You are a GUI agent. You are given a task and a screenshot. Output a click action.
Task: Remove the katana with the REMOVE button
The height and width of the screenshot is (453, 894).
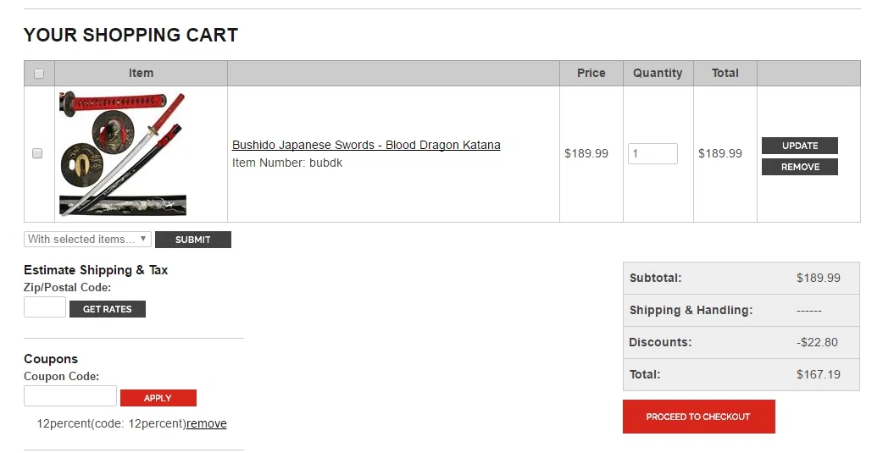pyautogui.click(x=800, y=167)
